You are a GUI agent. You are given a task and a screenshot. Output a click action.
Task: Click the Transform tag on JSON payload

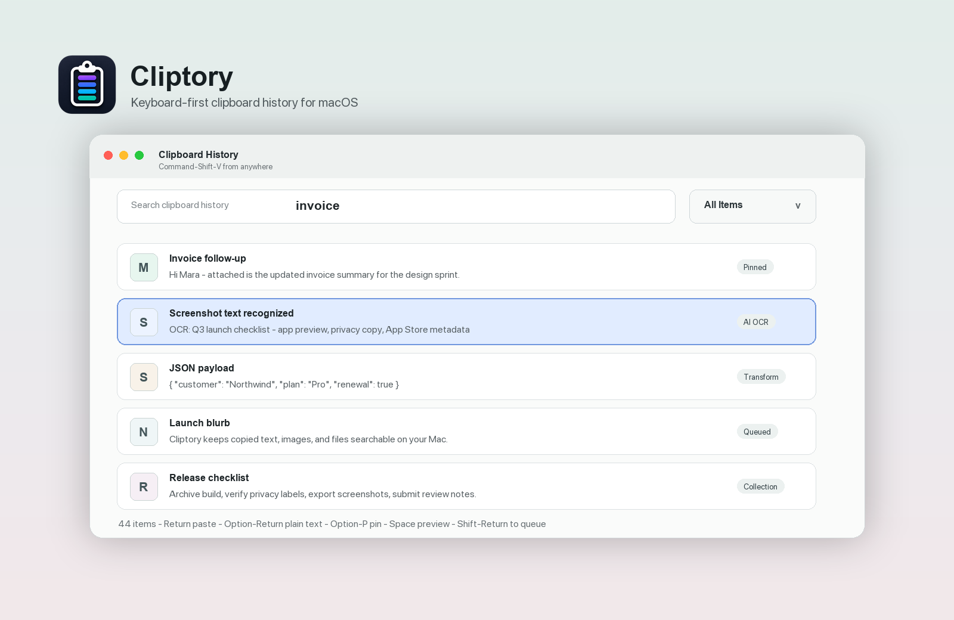coord(761,377)
